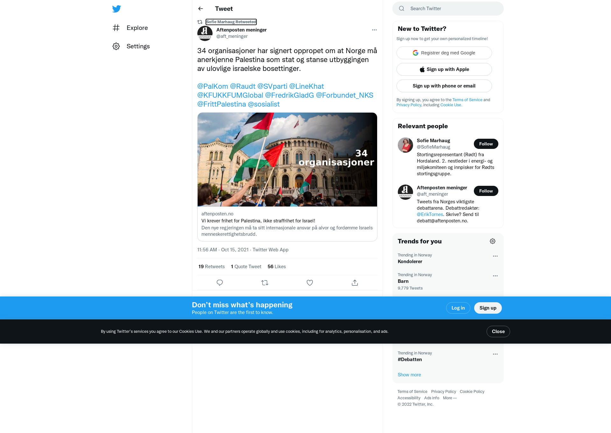Open Explore in the sidebar
The image size is (611, 433).
coord(130,28)
